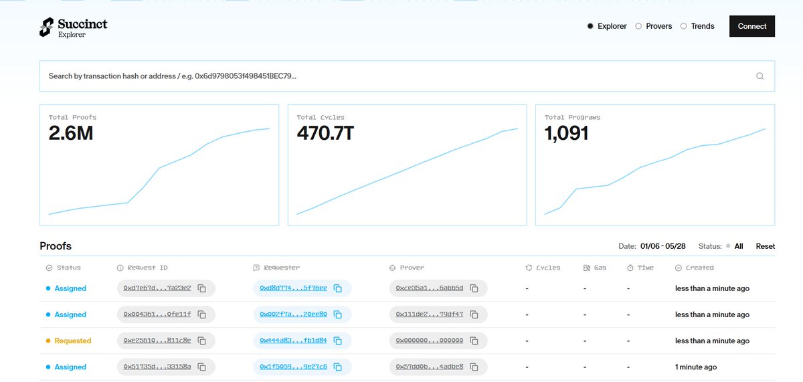Image resolution: width=803 pixels, height=382 pixels.
Task: Click the "1 minute ago" created time
Action: point(696,367)
